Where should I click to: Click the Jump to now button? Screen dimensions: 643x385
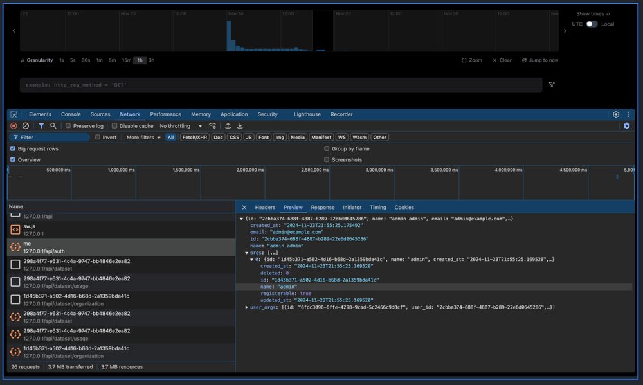(540, 60)
